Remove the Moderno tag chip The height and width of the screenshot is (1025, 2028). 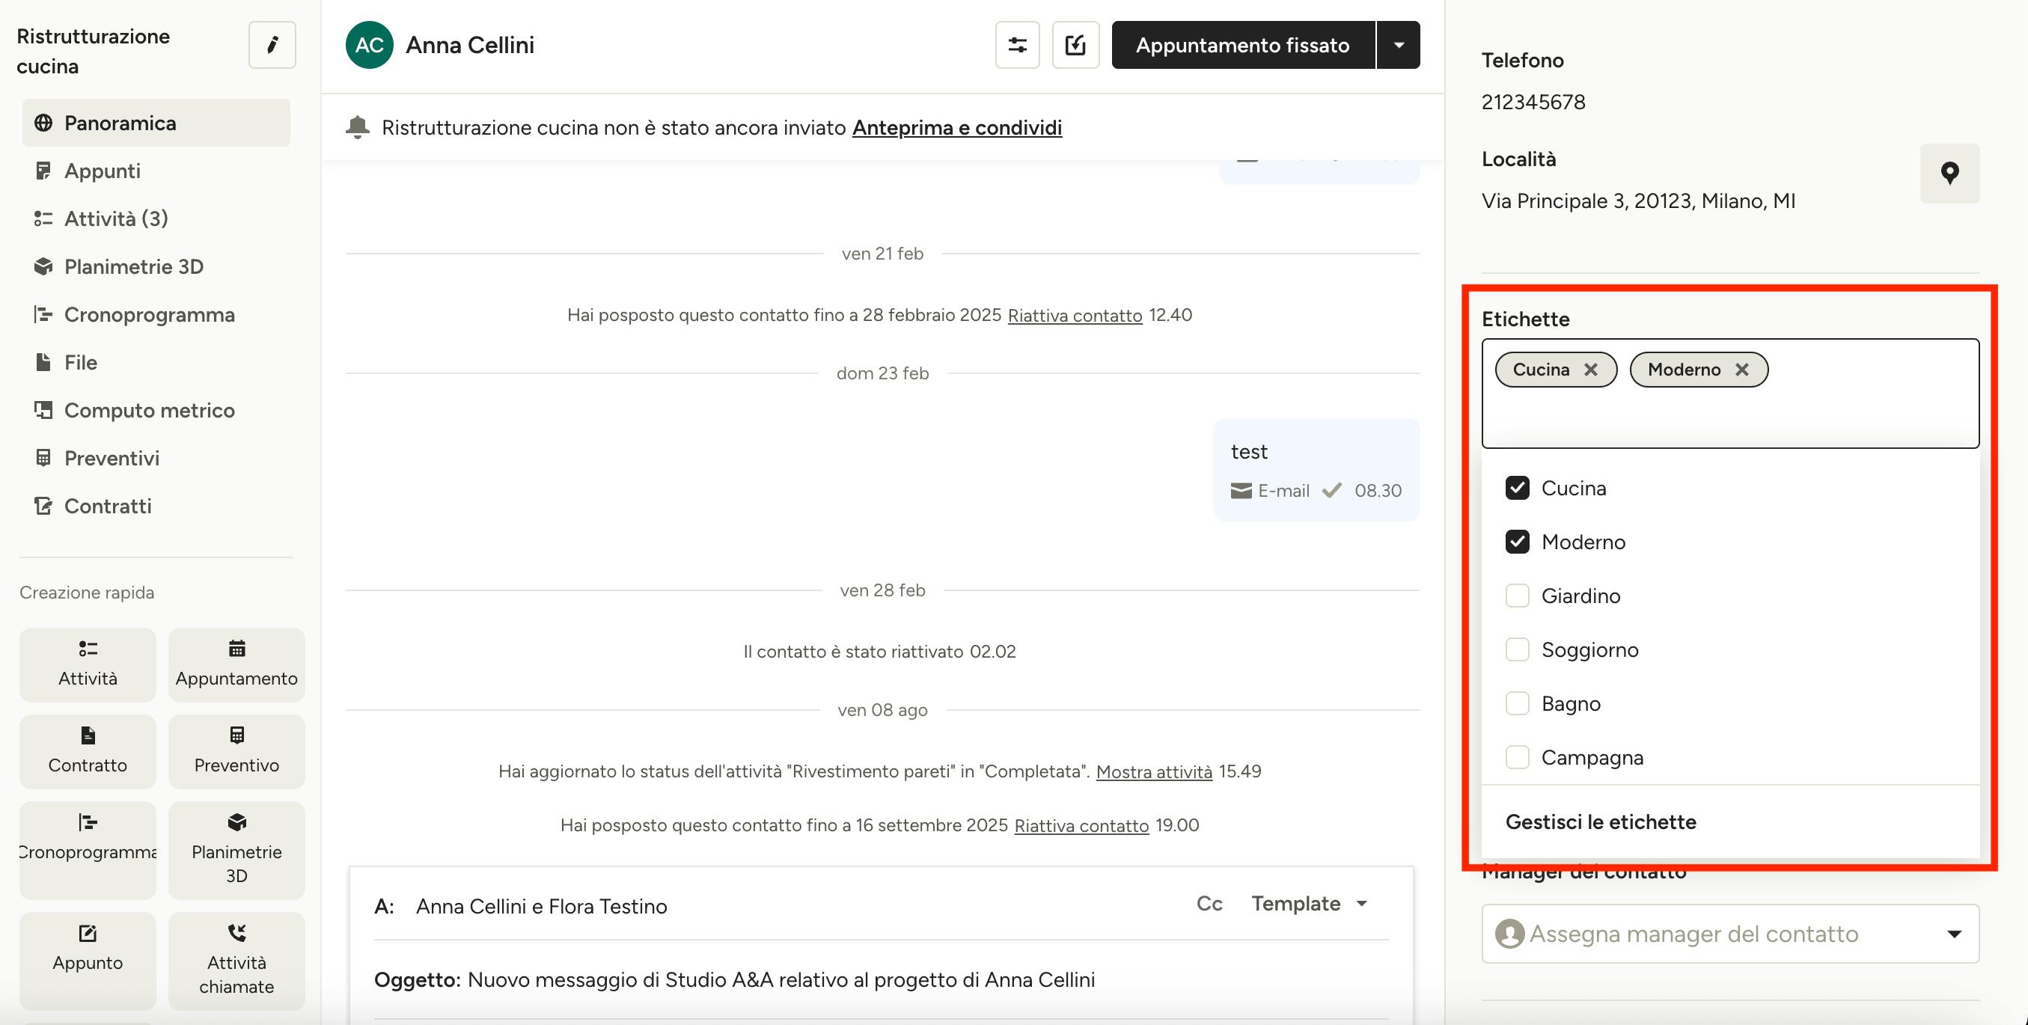[x=1742, y=369]
